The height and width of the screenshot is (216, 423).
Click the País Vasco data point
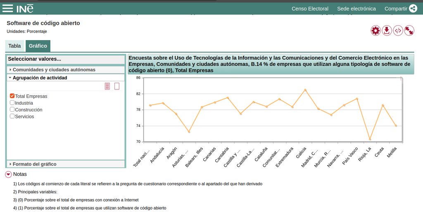click(x=357, y=99)
